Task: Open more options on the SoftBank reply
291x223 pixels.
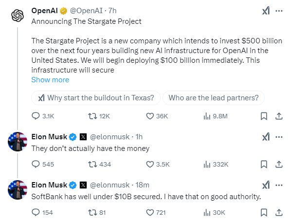Action: click(x=279, y=185)
